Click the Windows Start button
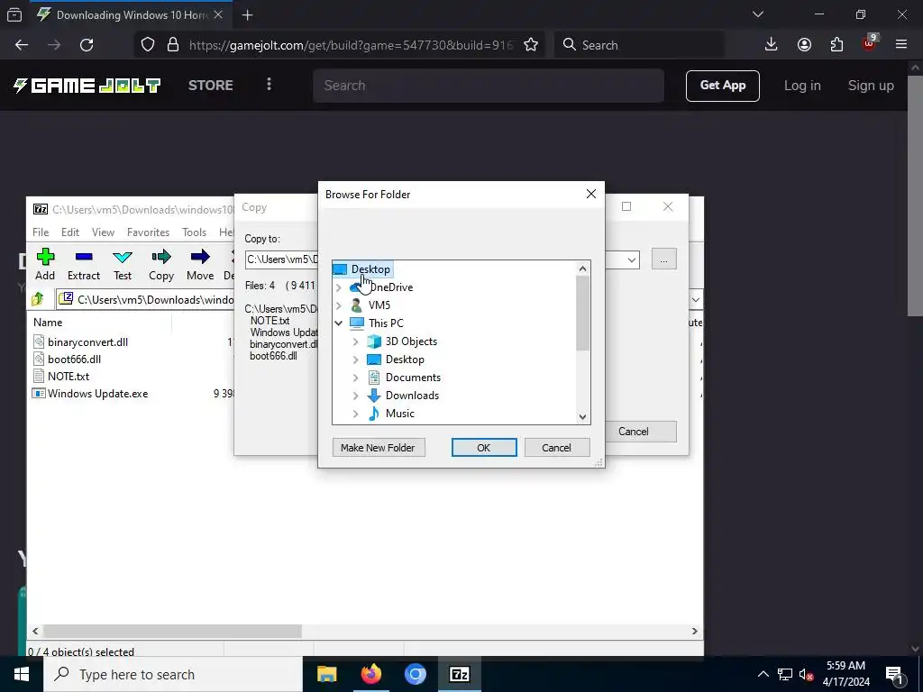The image size is (923, 692). [22, 674]
